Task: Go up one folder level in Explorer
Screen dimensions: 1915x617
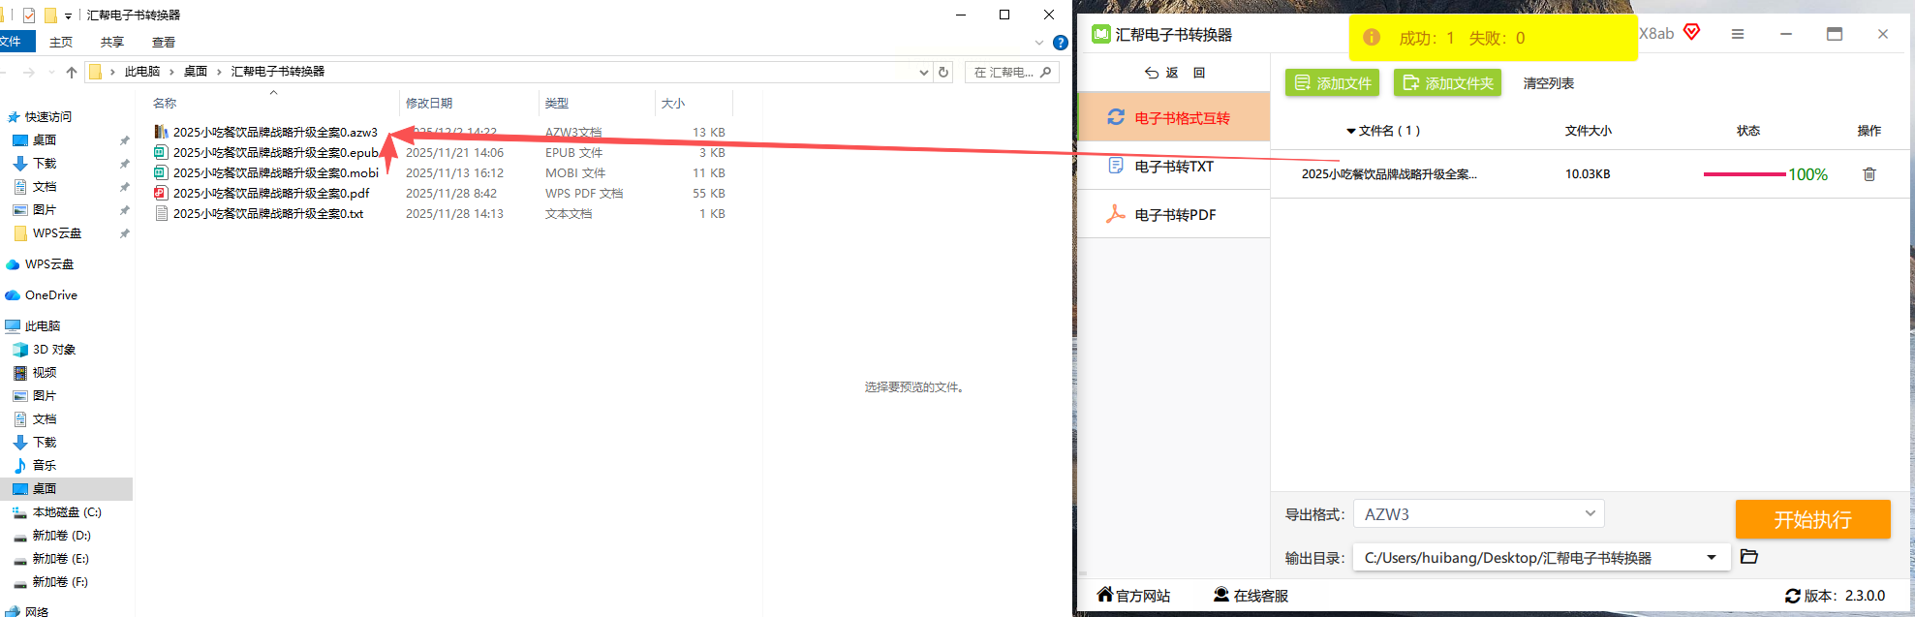Action: [x=72, y=72]
